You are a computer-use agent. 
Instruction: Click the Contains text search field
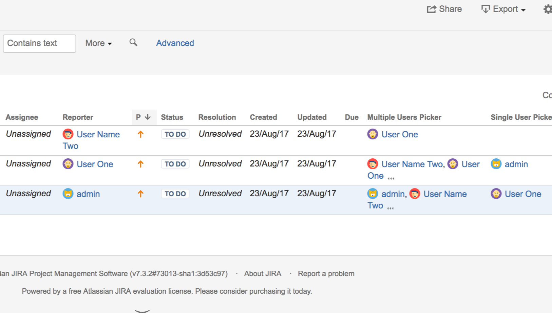39,44
